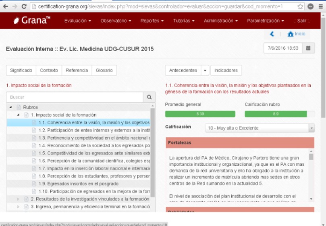This screenshot has width=326, height=226.
Task: Expand 2. Resultados de la investigación node
Action: click(x=18, y=199)
